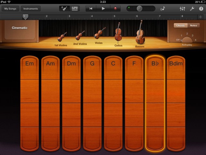The image size is (206, 155).
Task: Open the Cinematic style selector
Action: click(20, 28)
